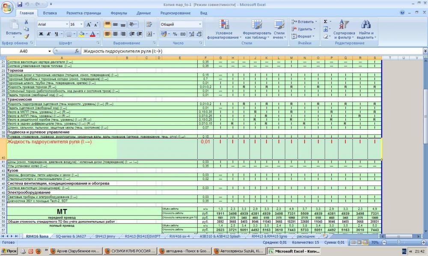Image resolution: width=428 pixels, height=256 pixels.
Task: Open Conditional Formatting (Условное форматирование)
Action: point(224,29)
